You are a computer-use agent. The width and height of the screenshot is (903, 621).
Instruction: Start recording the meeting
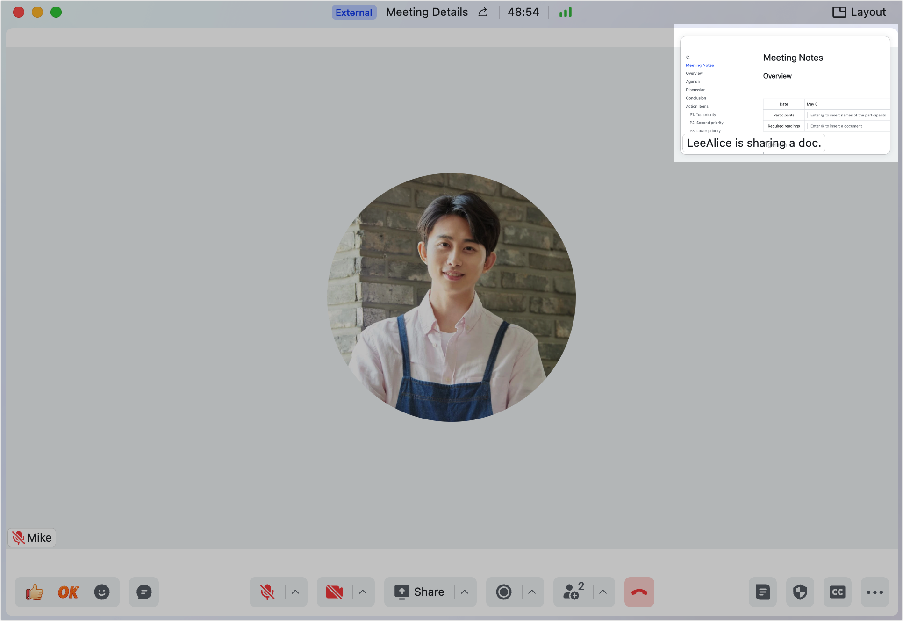(x=504, y=592)
